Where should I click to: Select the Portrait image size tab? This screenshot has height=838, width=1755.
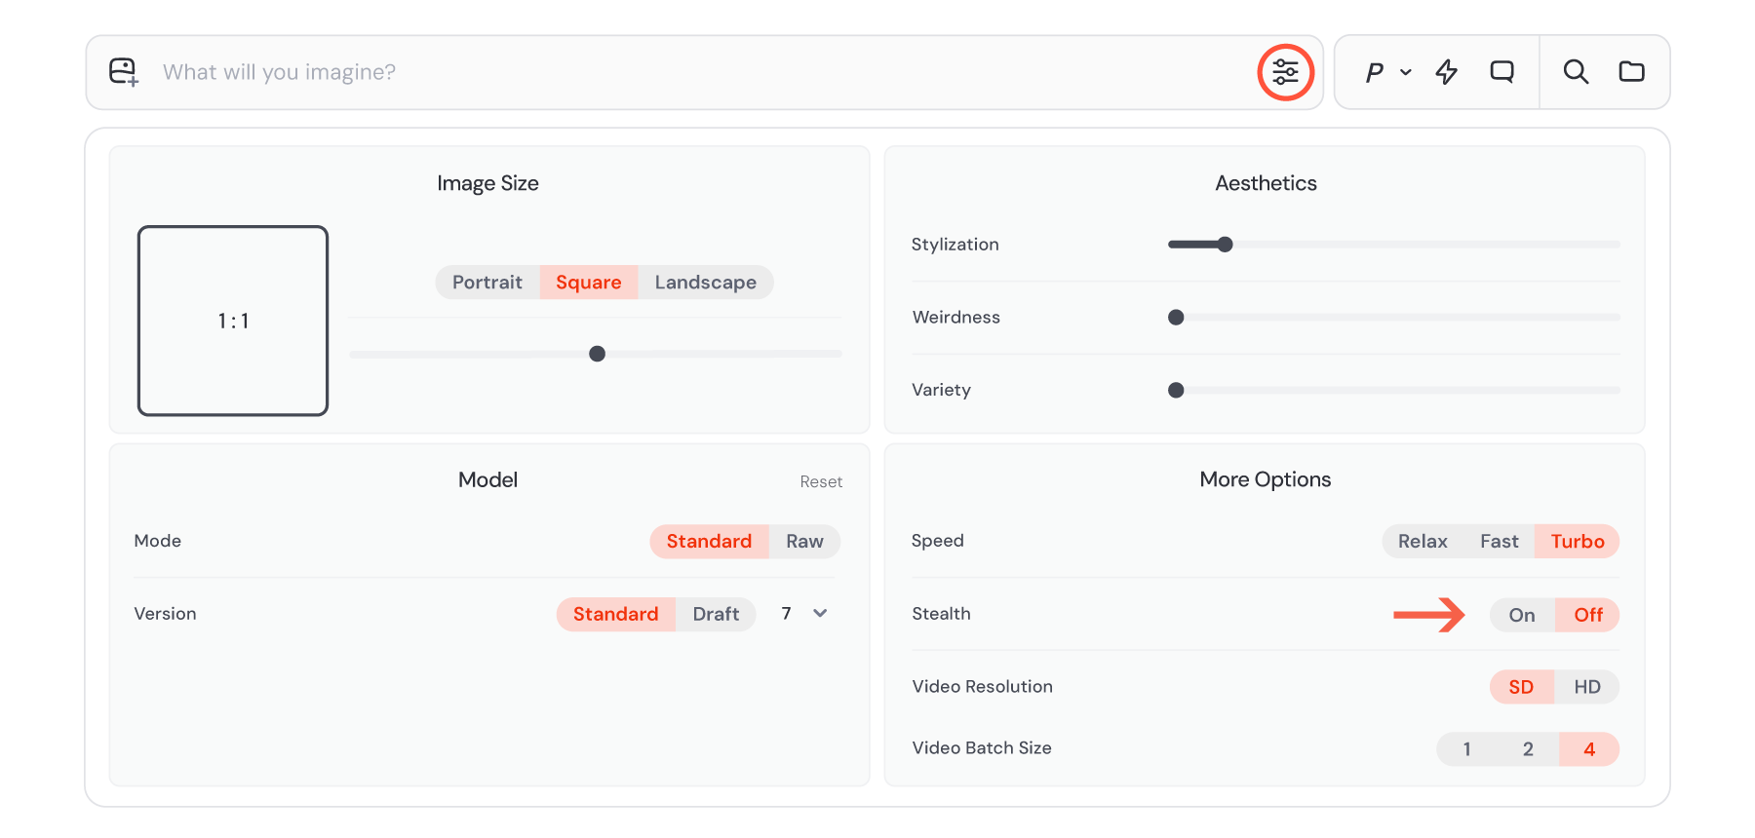487,283
